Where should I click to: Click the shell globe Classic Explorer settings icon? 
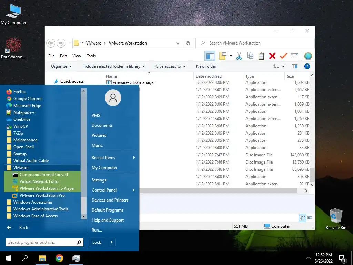[x=308, y=56]
